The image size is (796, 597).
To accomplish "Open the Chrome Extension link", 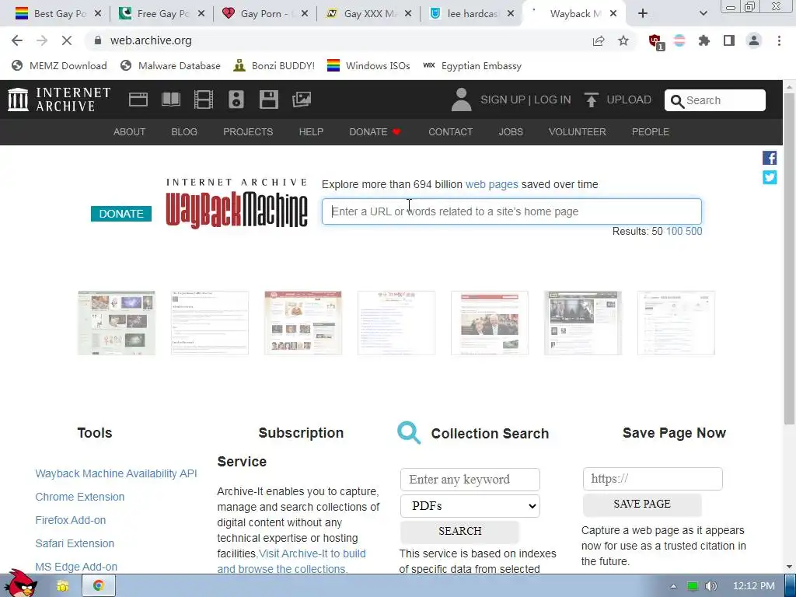I will click(80, 497).
